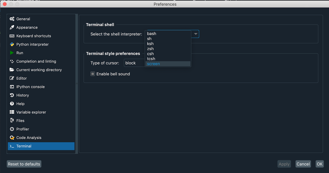This screenshot has height=173, width=329.
Task: Choose zsh from the shell list
Action: pyautogui.click(x=150, y=49)
